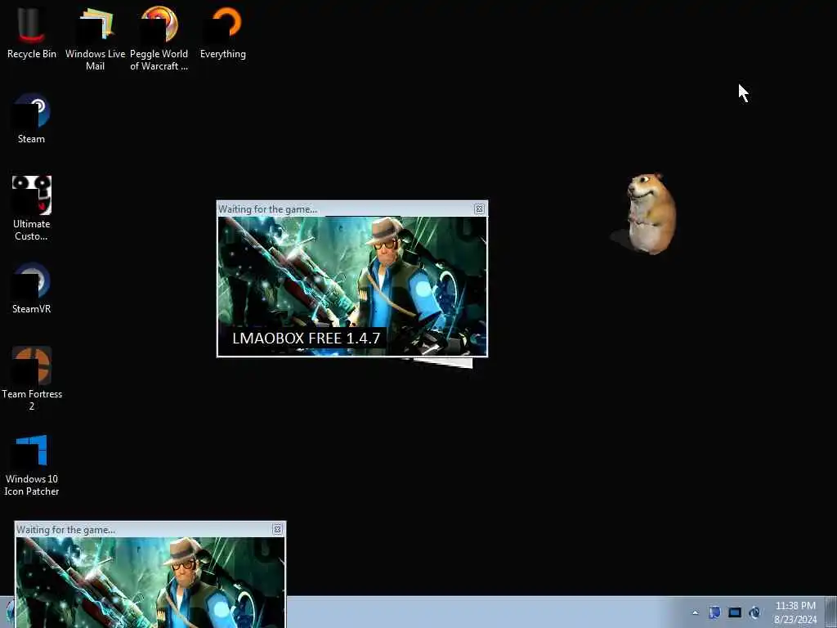
Task: Click the center window's Waiting for the game title
Action: coord(267,209)
